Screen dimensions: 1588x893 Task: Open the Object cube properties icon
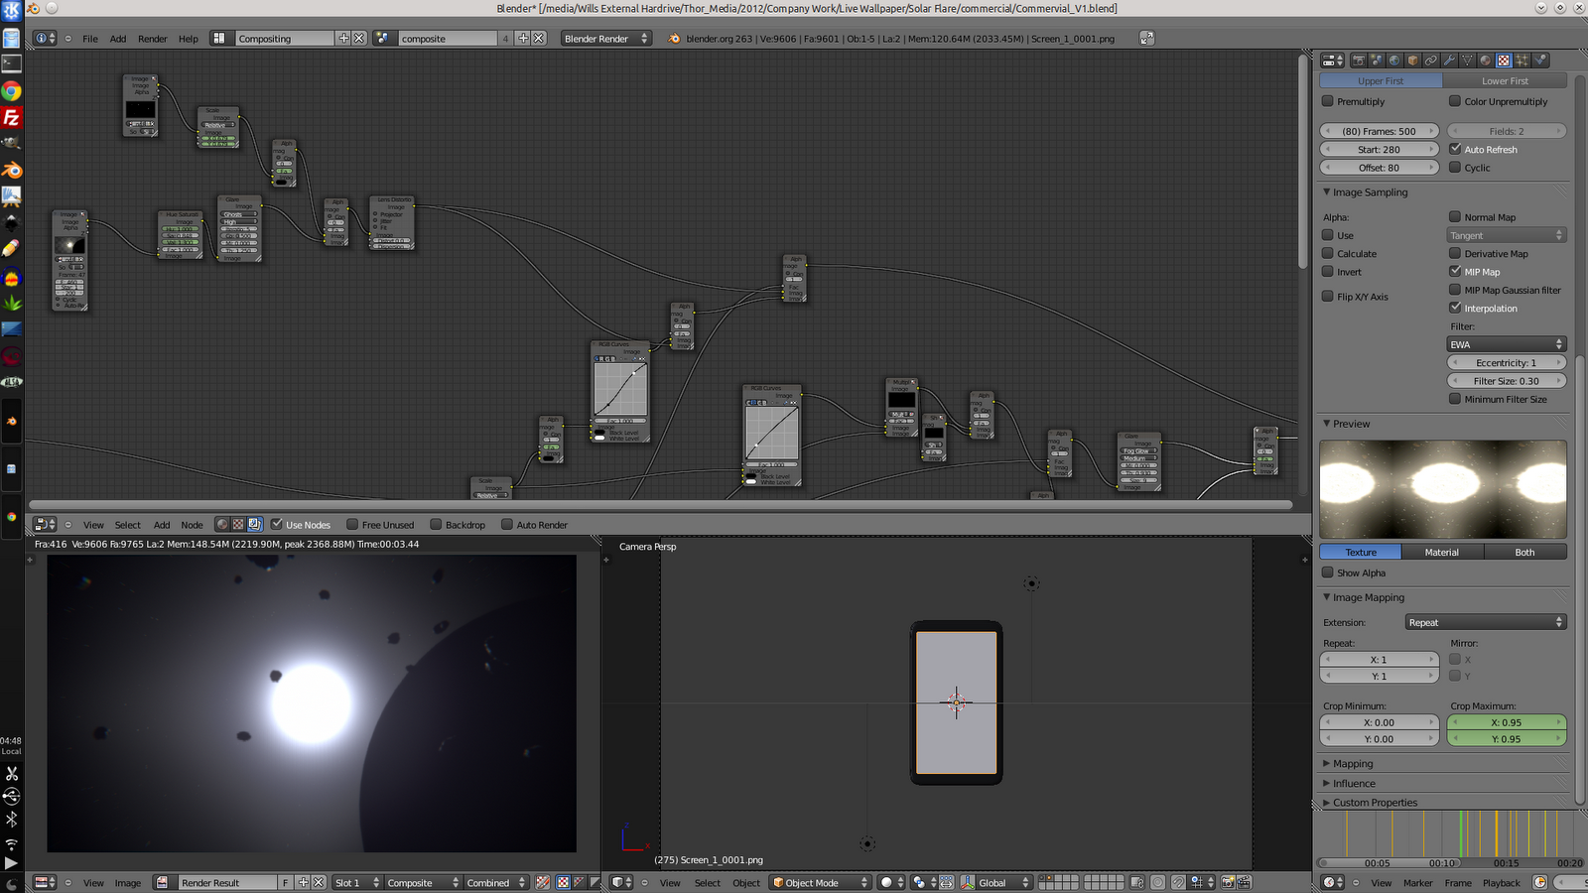coord(1412,61)
